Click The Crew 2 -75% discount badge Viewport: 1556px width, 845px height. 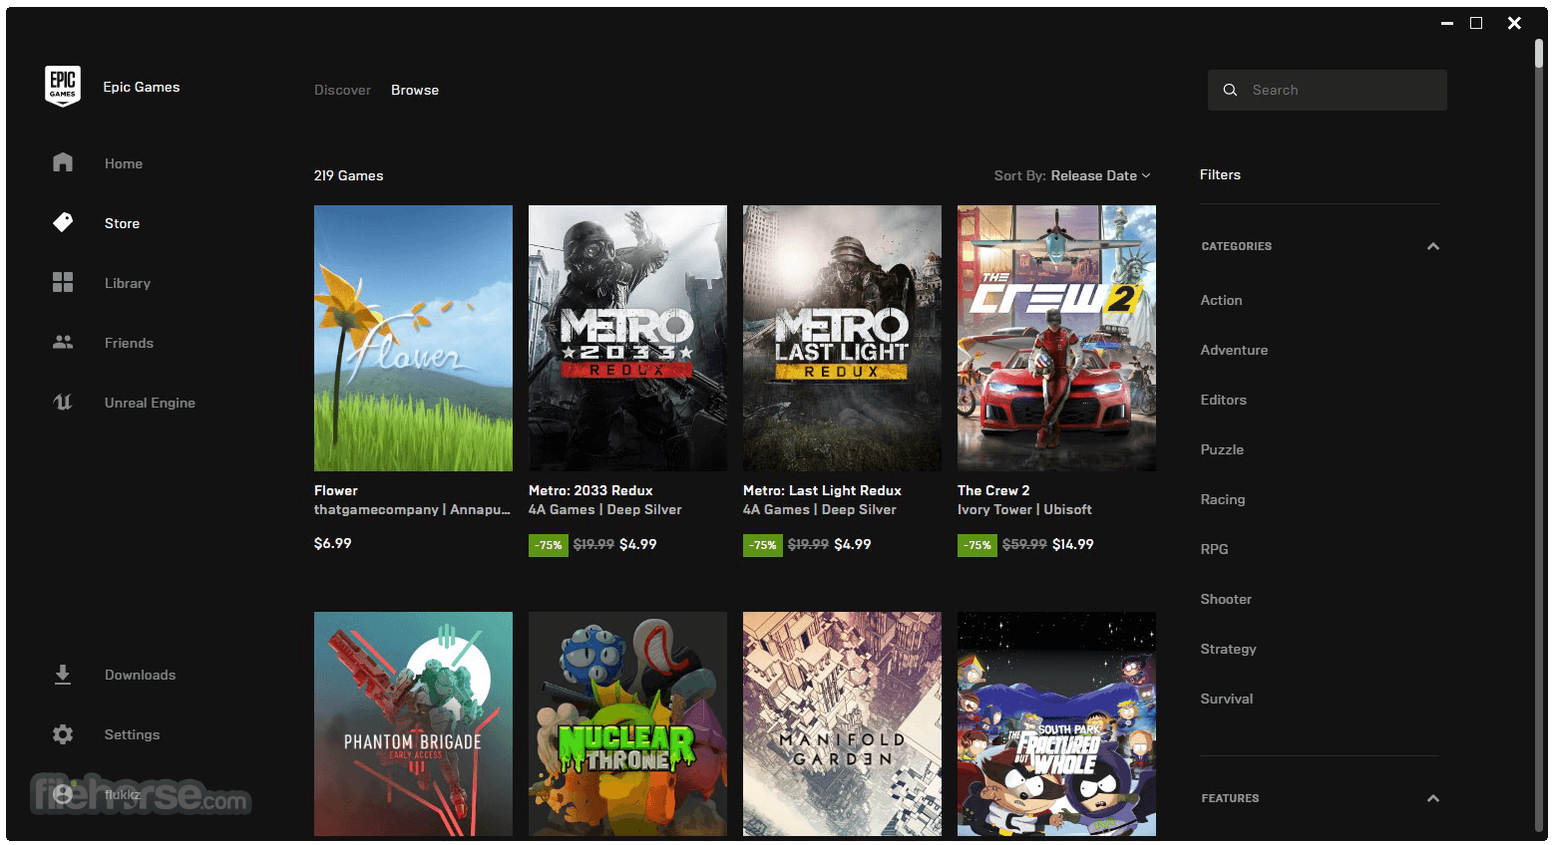tap(977, 545)
